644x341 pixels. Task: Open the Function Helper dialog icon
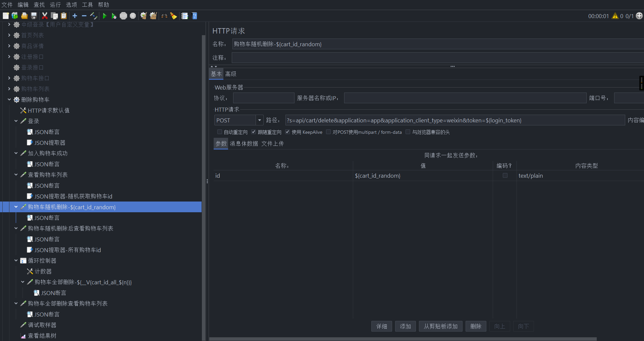click(184, 16)
